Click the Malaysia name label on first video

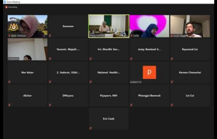pyautogui.click(x=18, y=36)
